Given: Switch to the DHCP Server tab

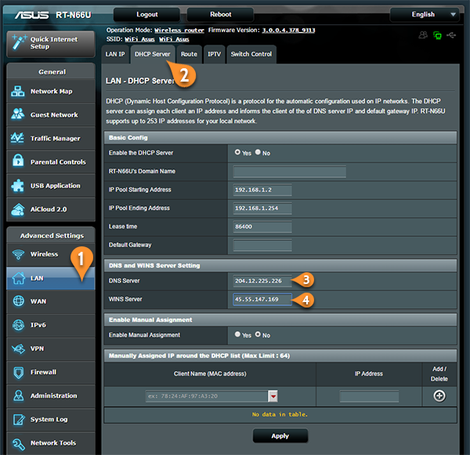Looking at the screenshot, I should point(152,54).
